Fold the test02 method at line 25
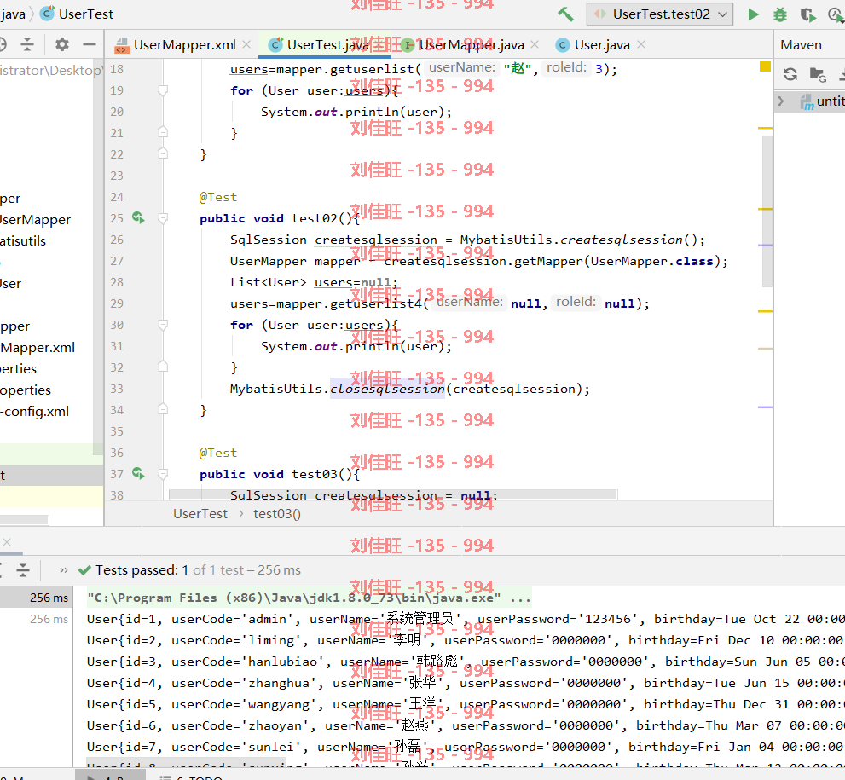Image resolution: width=845 pixels, height=780 pixels. (163, 218)
